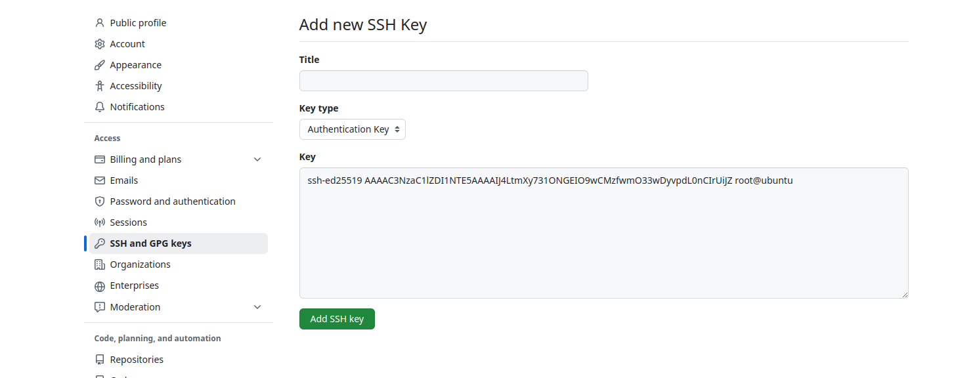
Task: Click the Password shield icon
Action: pyautogui.click(x=100, y=201)
